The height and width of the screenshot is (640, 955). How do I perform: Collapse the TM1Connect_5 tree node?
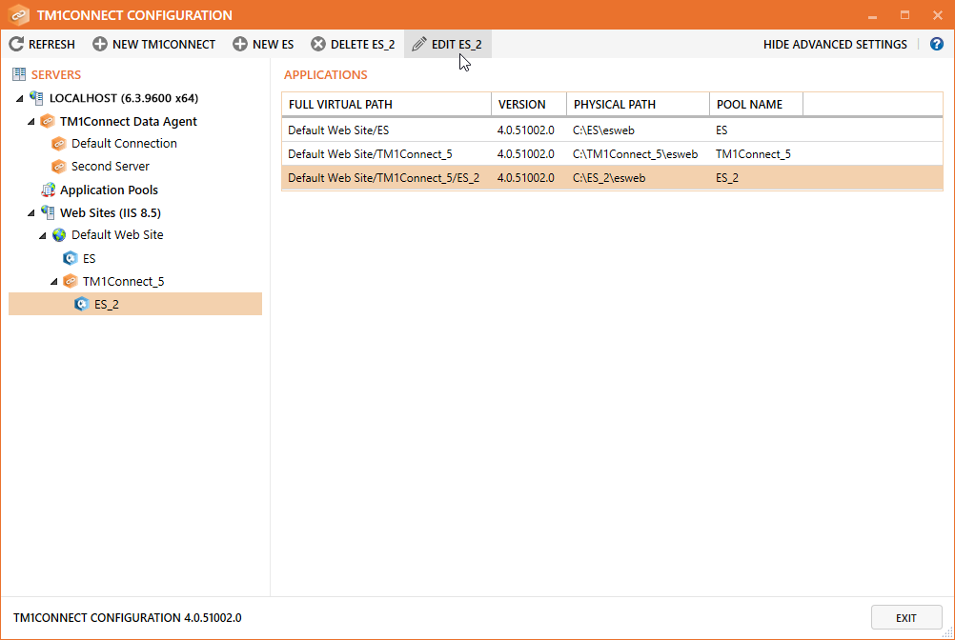pyautogui.click(x=54, y=282)
